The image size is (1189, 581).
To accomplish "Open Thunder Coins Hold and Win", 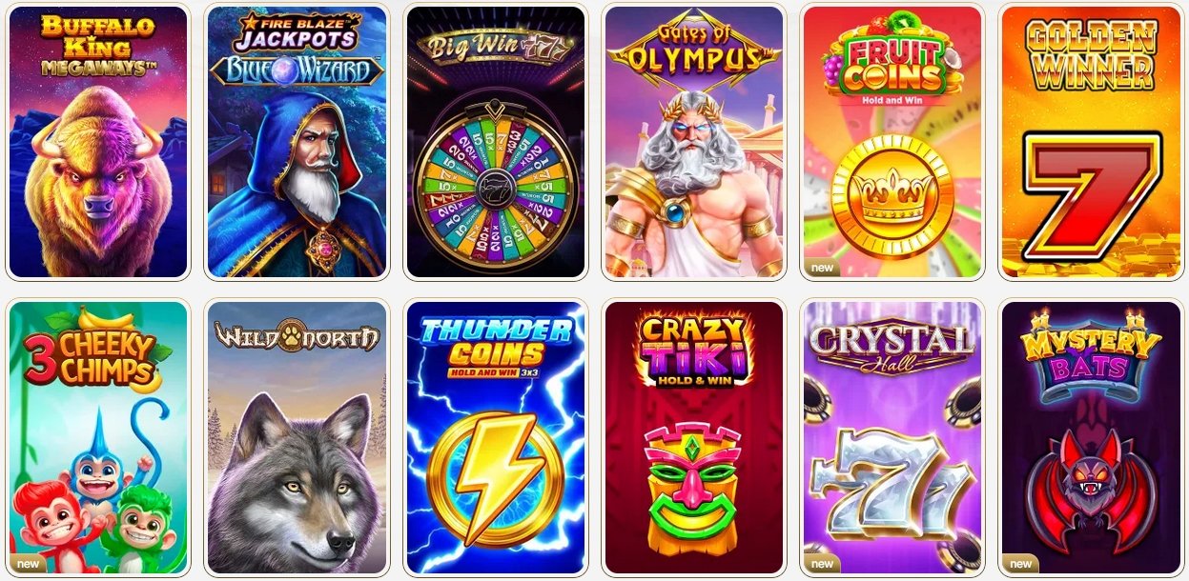I will click(x=495, y=437).
